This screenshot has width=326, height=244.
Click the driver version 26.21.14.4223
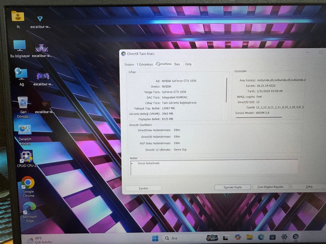click(266, 85)
